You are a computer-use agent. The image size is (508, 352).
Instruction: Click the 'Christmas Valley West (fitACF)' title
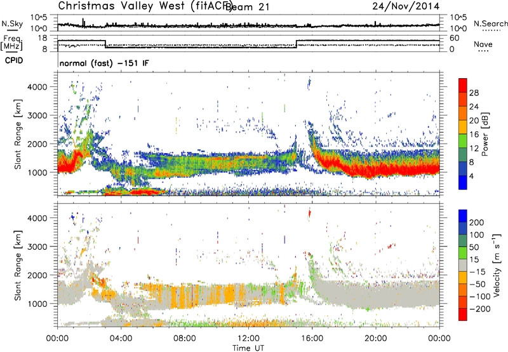[x=145, y=6]
